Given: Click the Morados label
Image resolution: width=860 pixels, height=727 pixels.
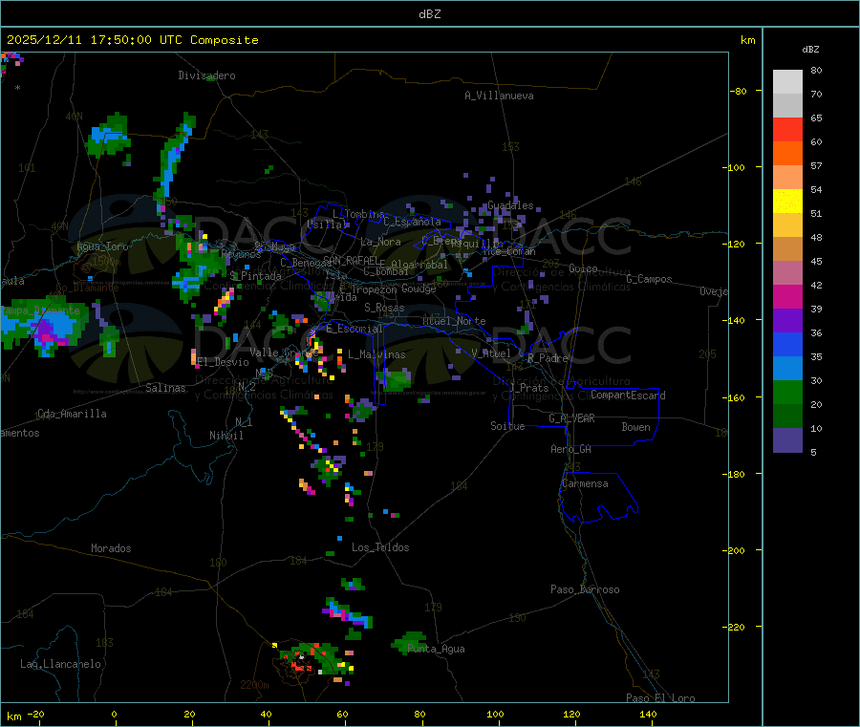Looking at the screenshot, I should 111,548.
